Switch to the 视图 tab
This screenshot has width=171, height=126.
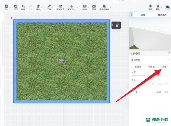point(143,15)
